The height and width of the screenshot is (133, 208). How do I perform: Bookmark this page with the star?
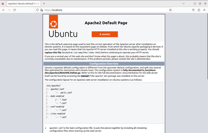tap(170, 10)
